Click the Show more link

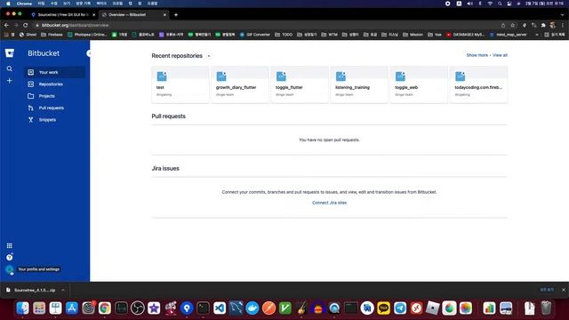(x=477, y=55)
